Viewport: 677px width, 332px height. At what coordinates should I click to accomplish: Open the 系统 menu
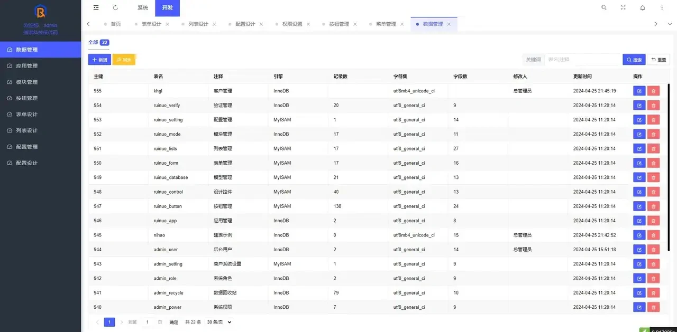(x=142, y=7)
